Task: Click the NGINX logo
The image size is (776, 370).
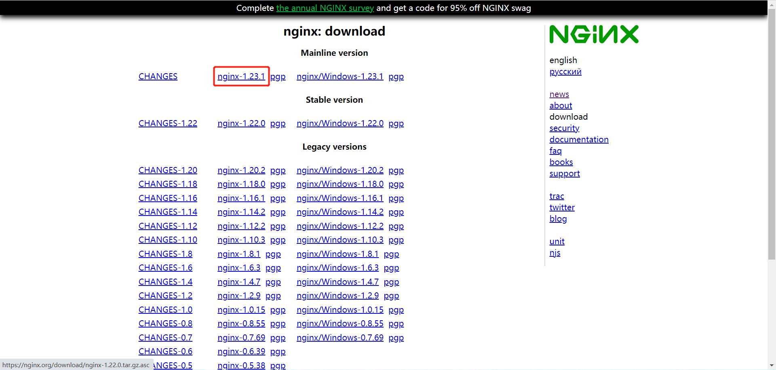Action: [594, 34]
